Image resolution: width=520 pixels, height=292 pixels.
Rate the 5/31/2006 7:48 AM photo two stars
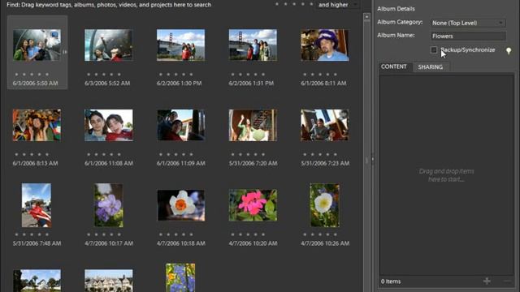click(x=24, y=234)
